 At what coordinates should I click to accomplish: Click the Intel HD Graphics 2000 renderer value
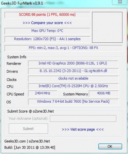[x=73, y=63]
